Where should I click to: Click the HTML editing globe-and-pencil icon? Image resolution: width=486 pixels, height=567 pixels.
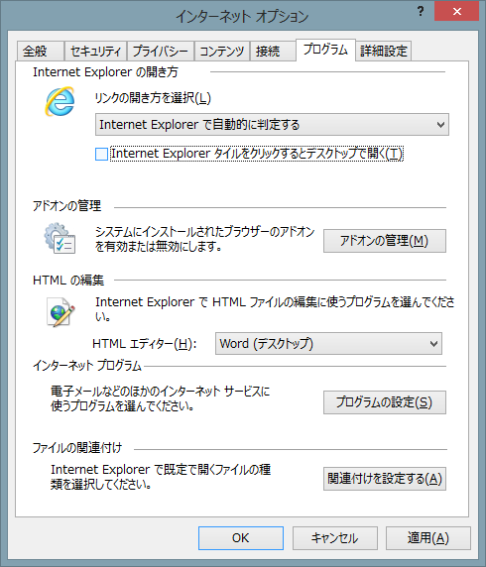click(x=61, y=311)
